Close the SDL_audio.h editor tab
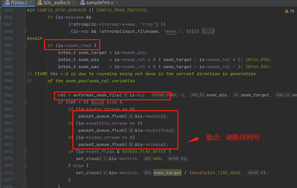This screenshot has width=297, height=188. (74, 3)
